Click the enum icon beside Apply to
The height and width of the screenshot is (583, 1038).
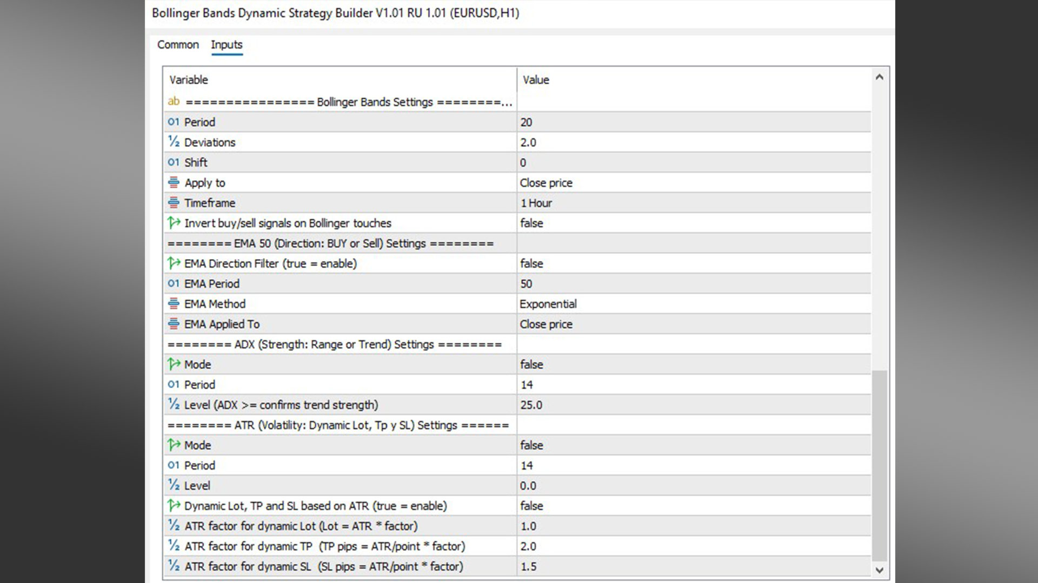pos(173,182)
